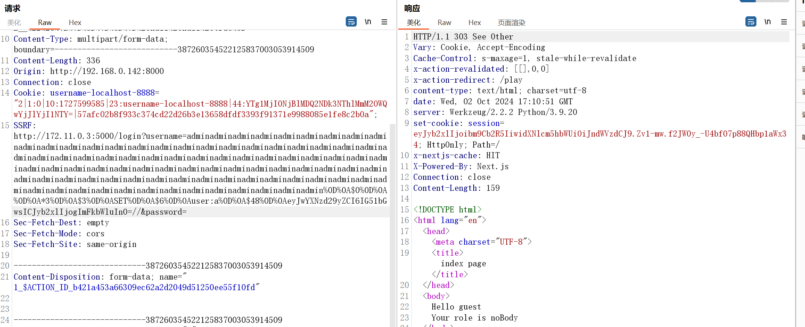Toggle word wrap icon in request panel
805x327 pixels.
click(x=351, y=22)
